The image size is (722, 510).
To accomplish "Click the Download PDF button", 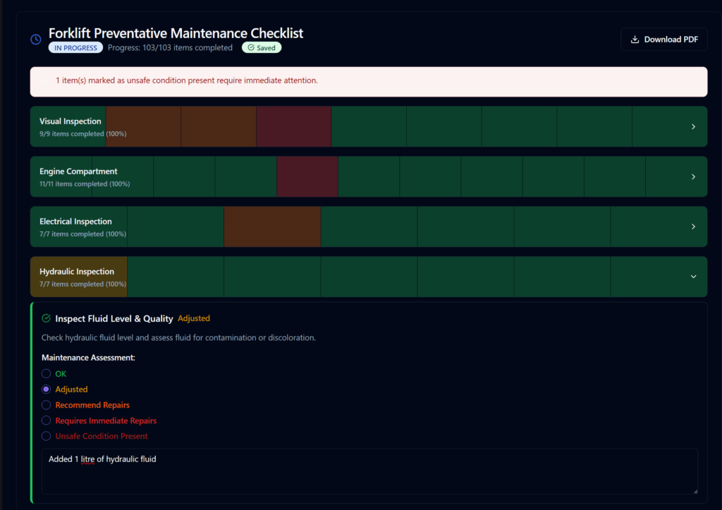I will 663,40.
